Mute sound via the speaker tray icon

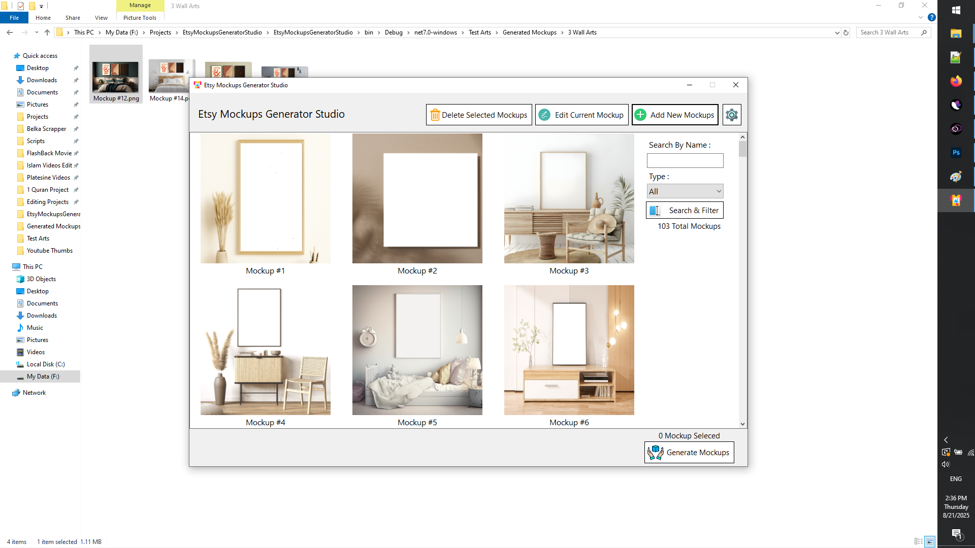(x=946, y=464)
